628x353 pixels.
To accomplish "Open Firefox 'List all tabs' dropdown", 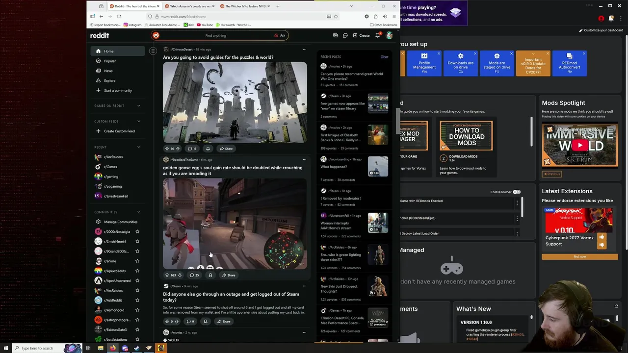I will pyautogui.click(x=351, y=6).
